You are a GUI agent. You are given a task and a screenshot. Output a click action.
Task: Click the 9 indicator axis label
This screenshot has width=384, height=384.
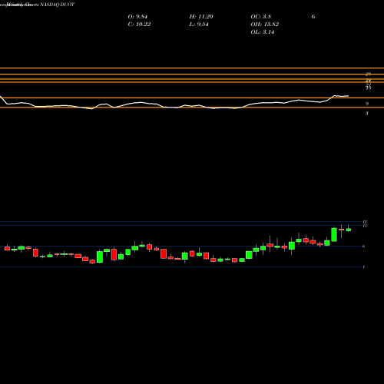click(367, 104)
